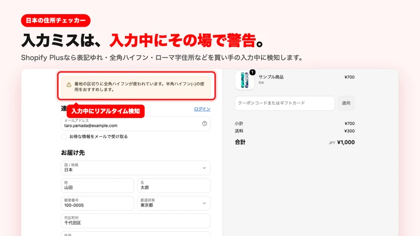Click the full-width hyphen warning message text
Image resolution: width=420 pixels, height=236 pixels.
pos(139,87)
